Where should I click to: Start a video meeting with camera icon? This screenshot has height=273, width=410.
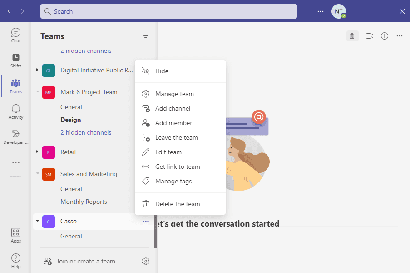click(370, 36)
